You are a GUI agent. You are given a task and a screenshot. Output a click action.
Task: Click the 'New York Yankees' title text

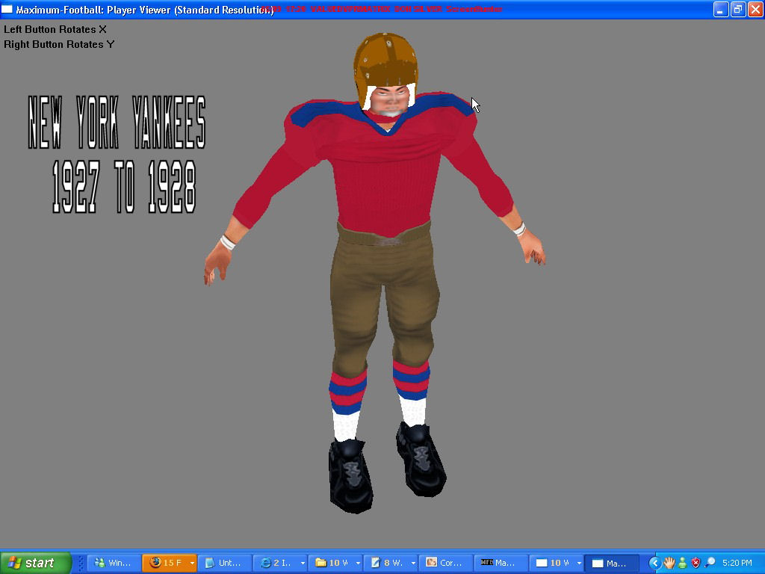tap(117, 122)
